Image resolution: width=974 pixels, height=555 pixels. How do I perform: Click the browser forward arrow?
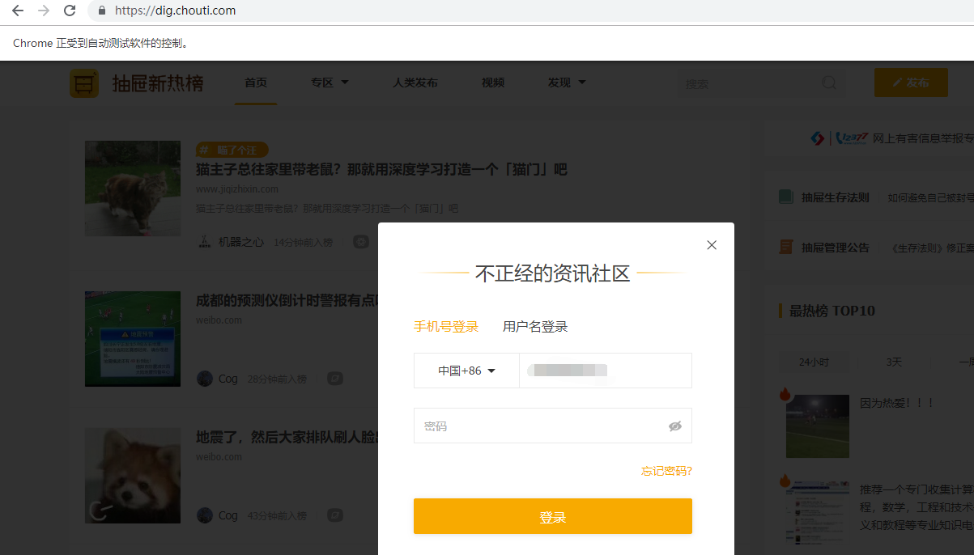point(44,11)
